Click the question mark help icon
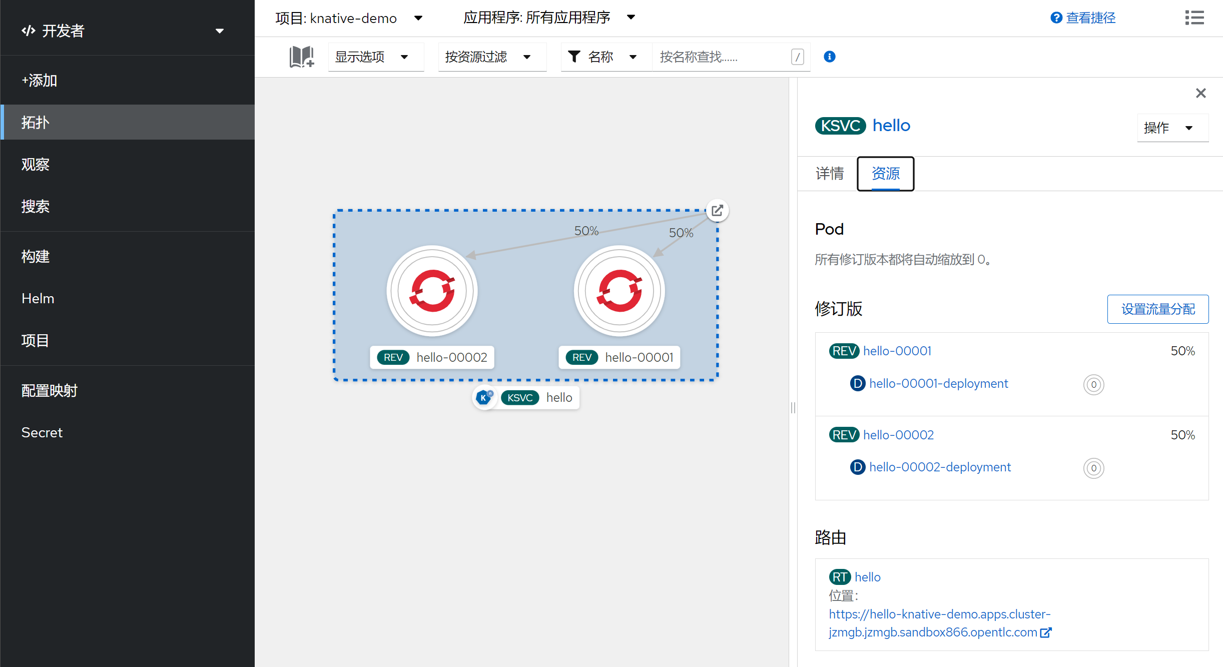This screenshot has height=667, width=1223. pyautogui.click(x=1056, y=18)
